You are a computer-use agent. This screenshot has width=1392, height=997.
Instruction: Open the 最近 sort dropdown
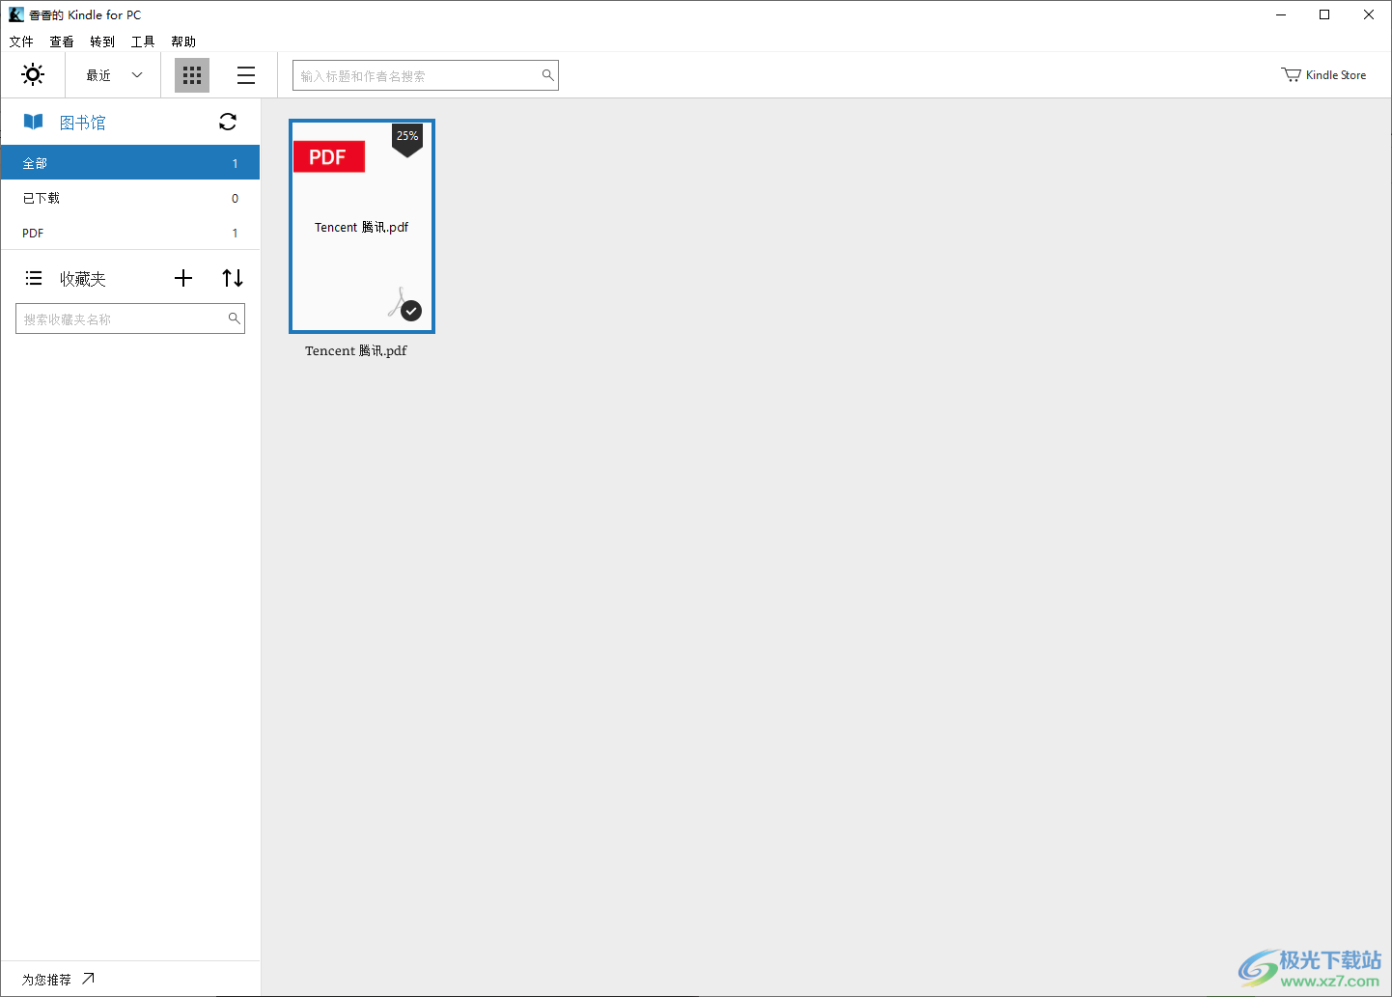point(114,75)
